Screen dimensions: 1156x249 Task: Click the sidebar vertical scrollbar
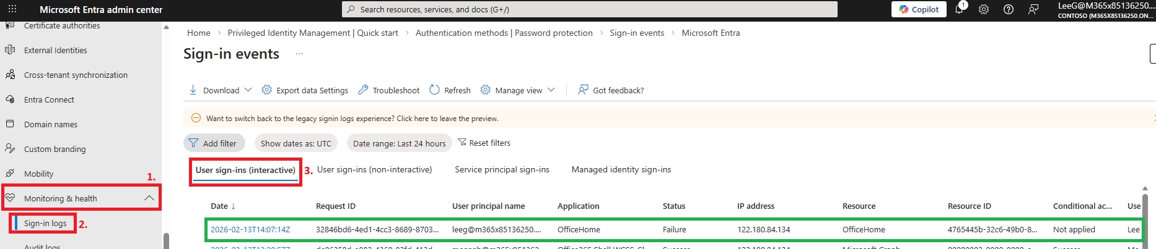point(166,240)
